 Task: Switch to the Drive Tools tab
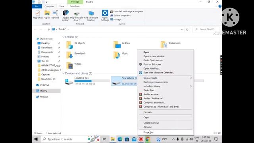coord(75,6)
